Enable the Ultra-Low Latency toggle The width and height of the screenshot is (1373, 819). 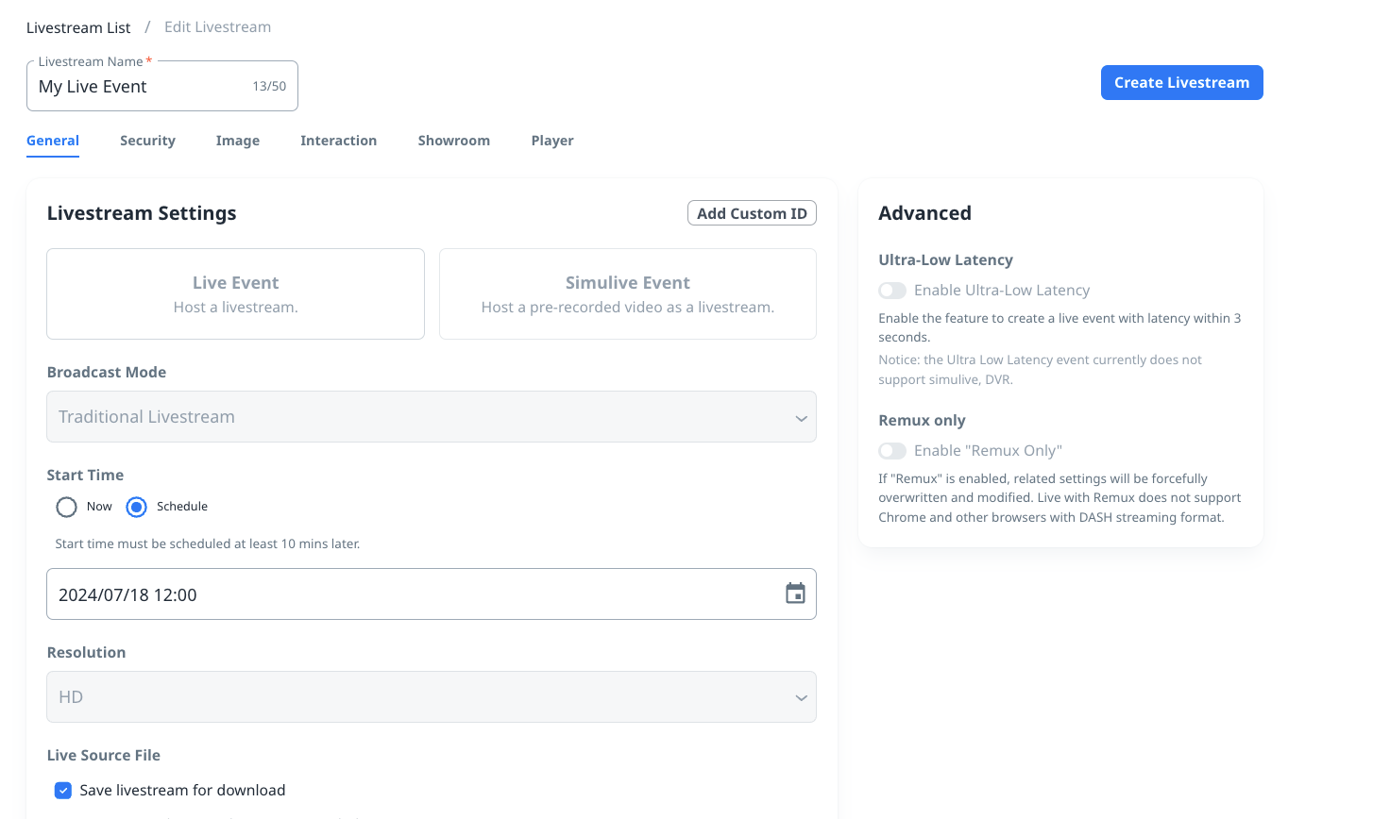[892, 291]
